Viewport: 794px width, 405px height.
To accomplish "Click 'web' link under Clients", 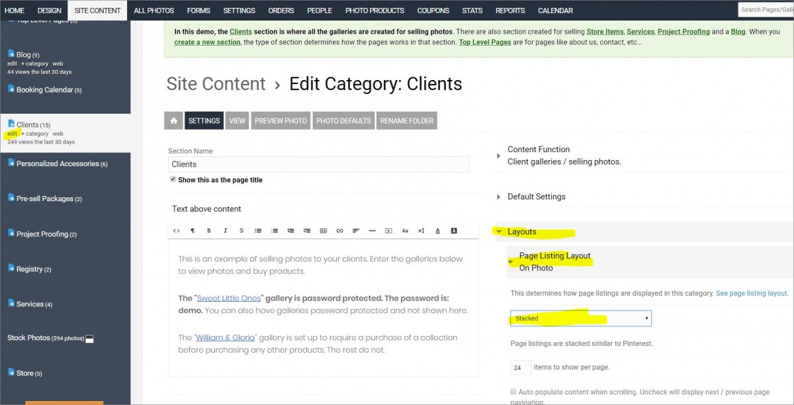I will coord(58,134).
